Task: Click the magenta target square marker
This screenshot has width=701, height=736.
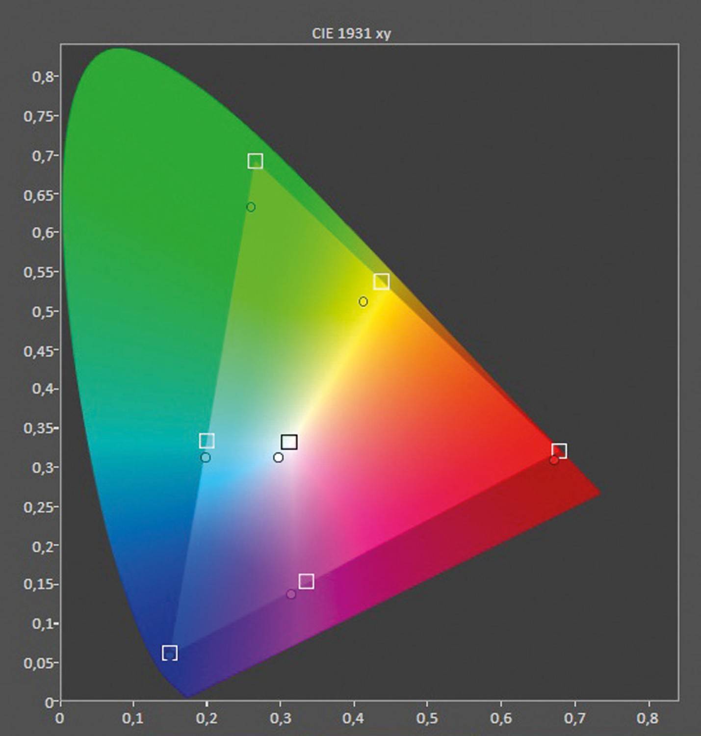Action: (306, 581)
